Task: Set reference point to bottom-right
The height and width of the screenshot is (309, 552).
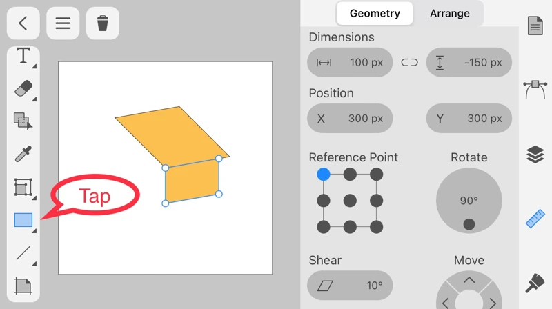Action: (x=376, y=227)
